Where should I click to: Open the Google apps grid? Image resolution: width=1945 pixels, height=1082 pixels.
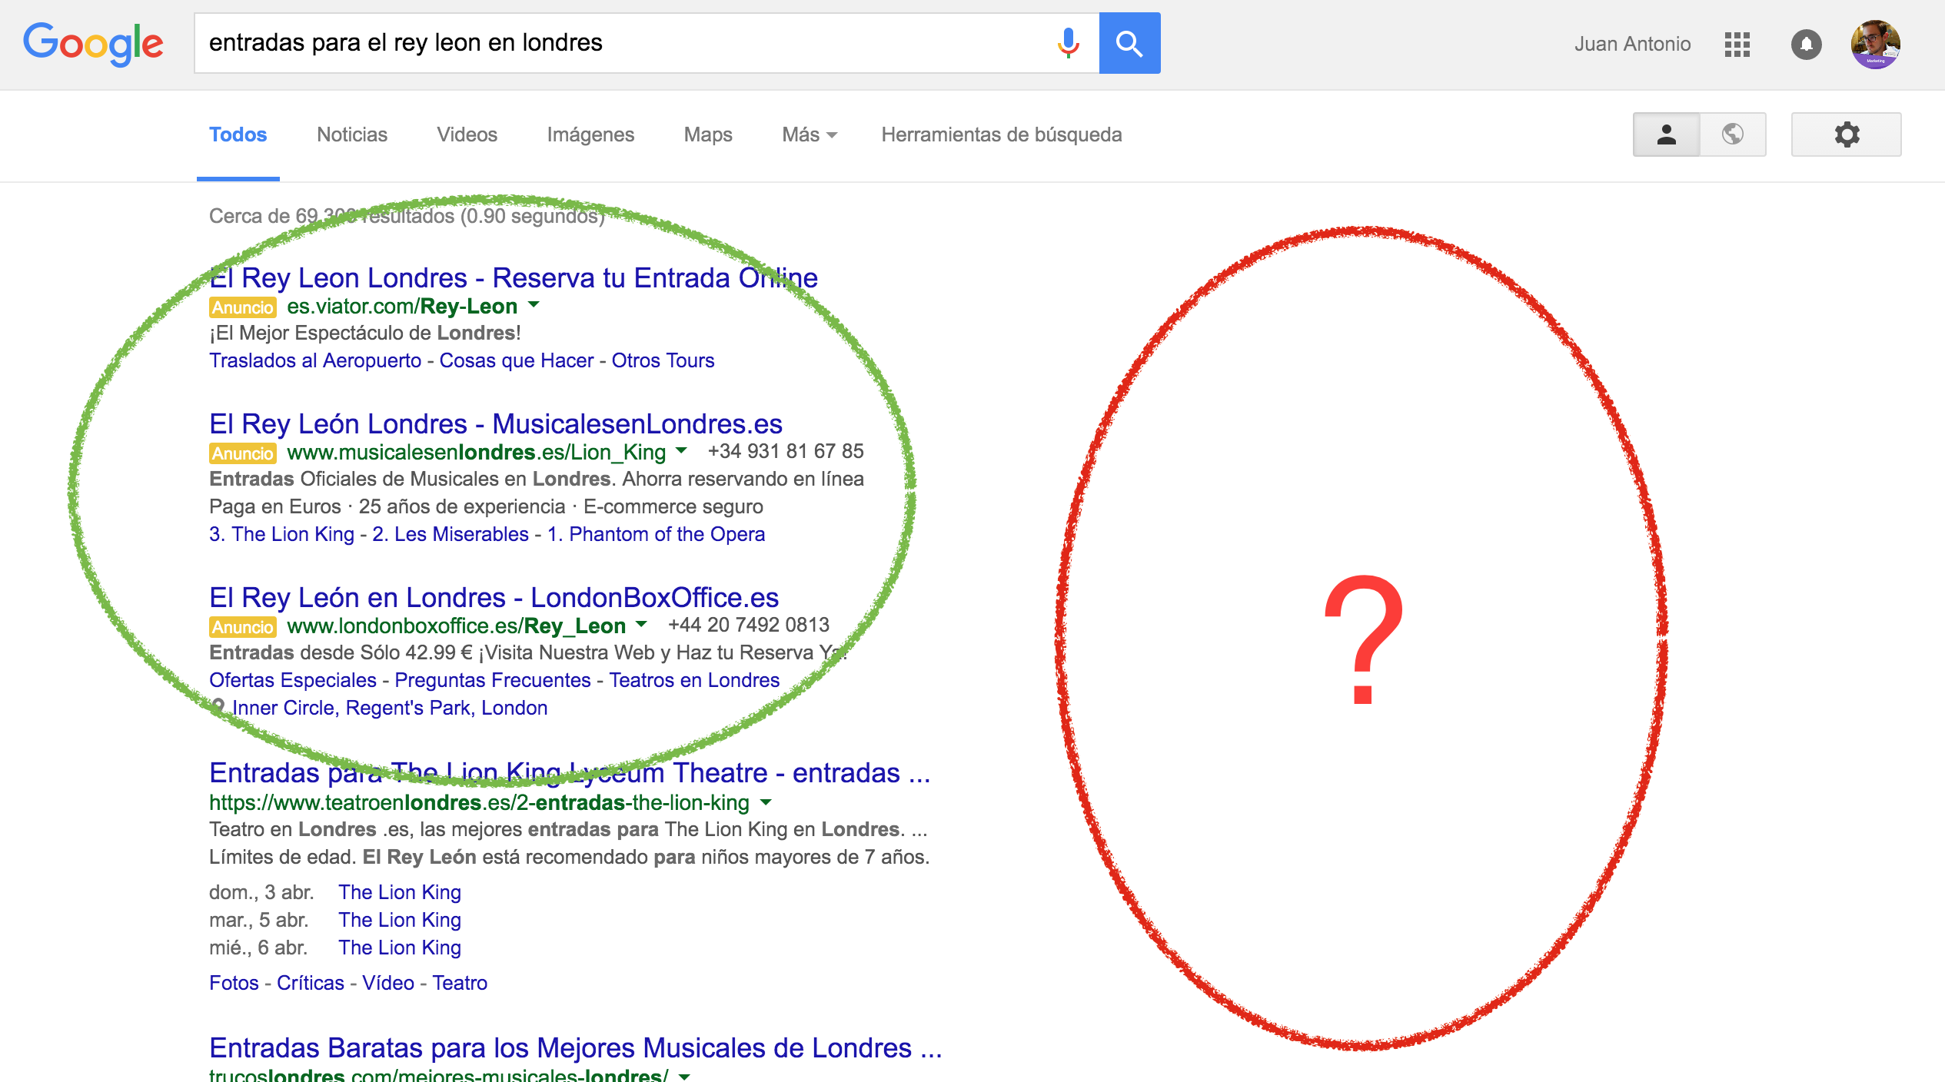tap(1737, 45)
